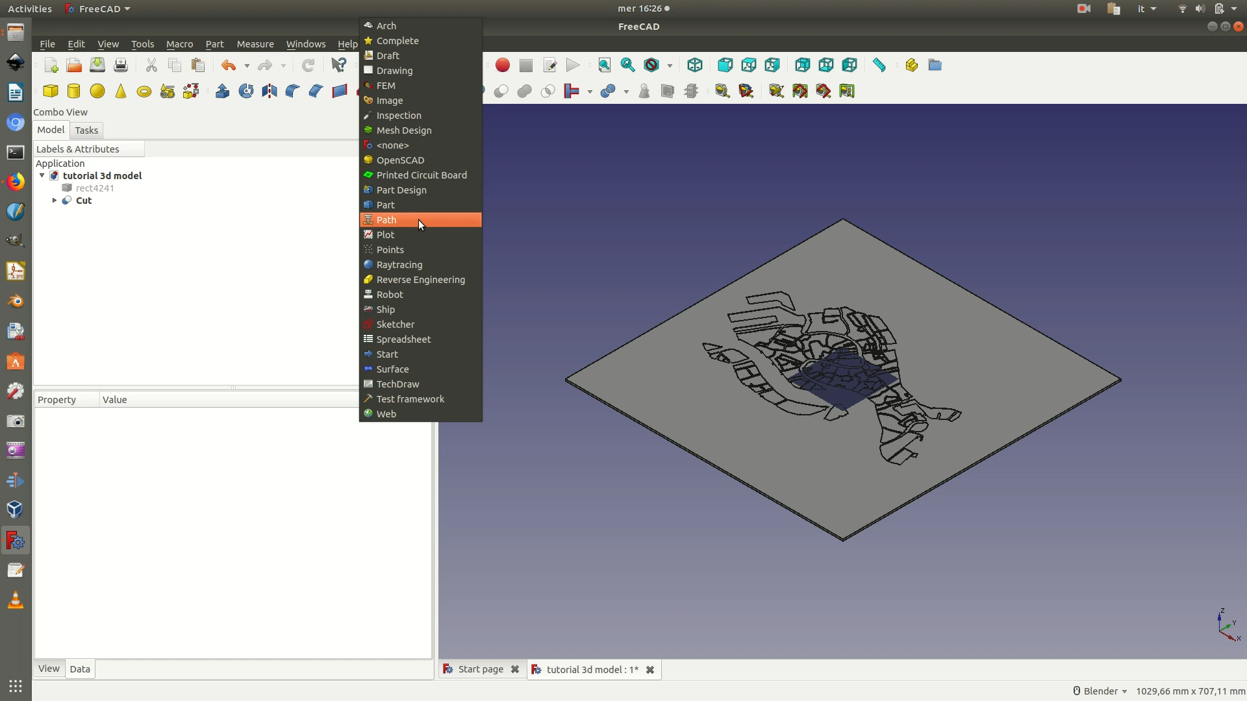Image resolution: width=1247 pixels, height=701 pixels.
Task: Switch to the Start page tab
Action: pos(481,669)
